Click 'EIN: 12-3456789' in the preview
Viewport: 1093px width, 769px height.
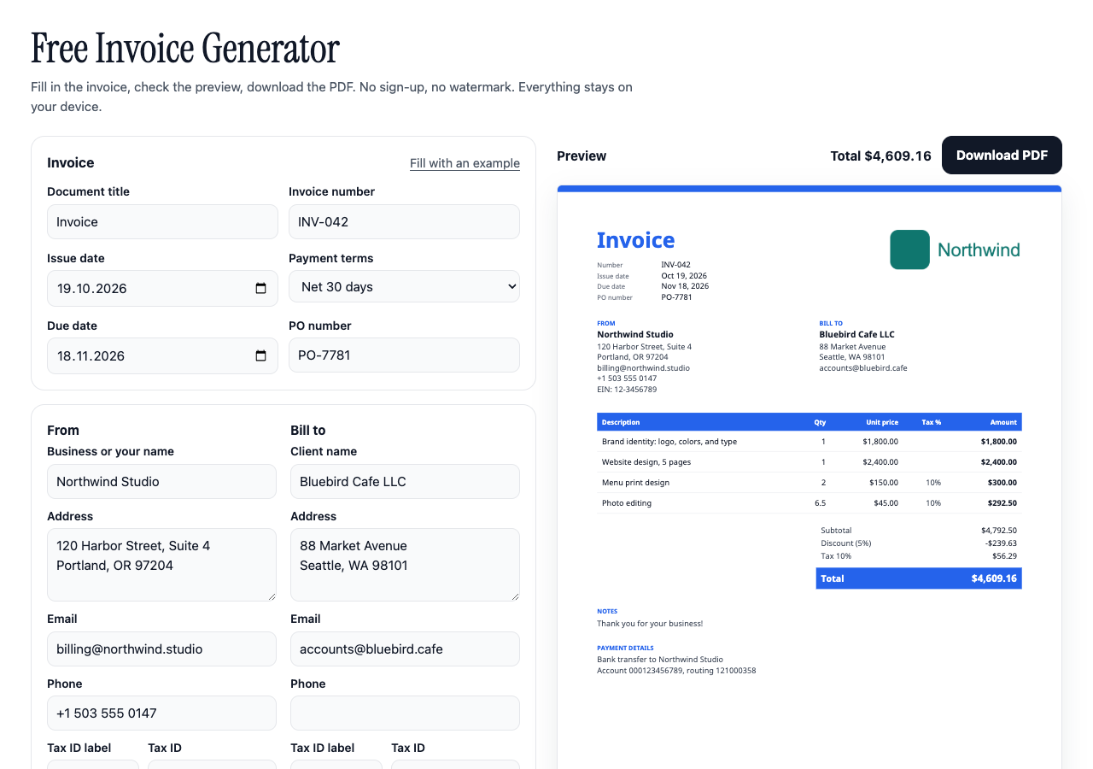(627, 390)
